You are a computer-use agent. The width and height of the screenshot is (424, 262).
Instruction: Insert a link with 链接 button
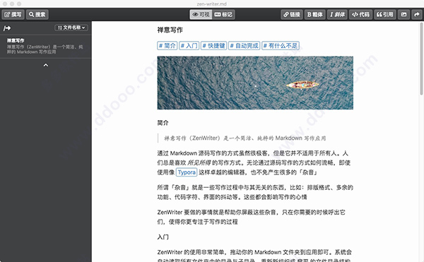292,14
